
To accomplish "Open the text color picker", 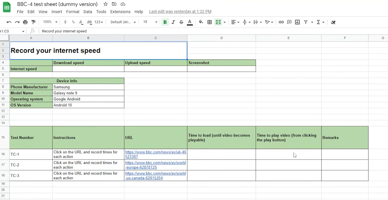I will pyautogui.click(x=190, y=22).
